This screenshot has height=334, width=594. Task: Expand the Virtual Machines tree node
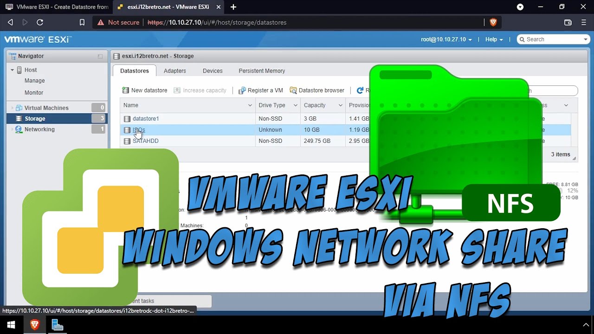[x=12, y=108]
